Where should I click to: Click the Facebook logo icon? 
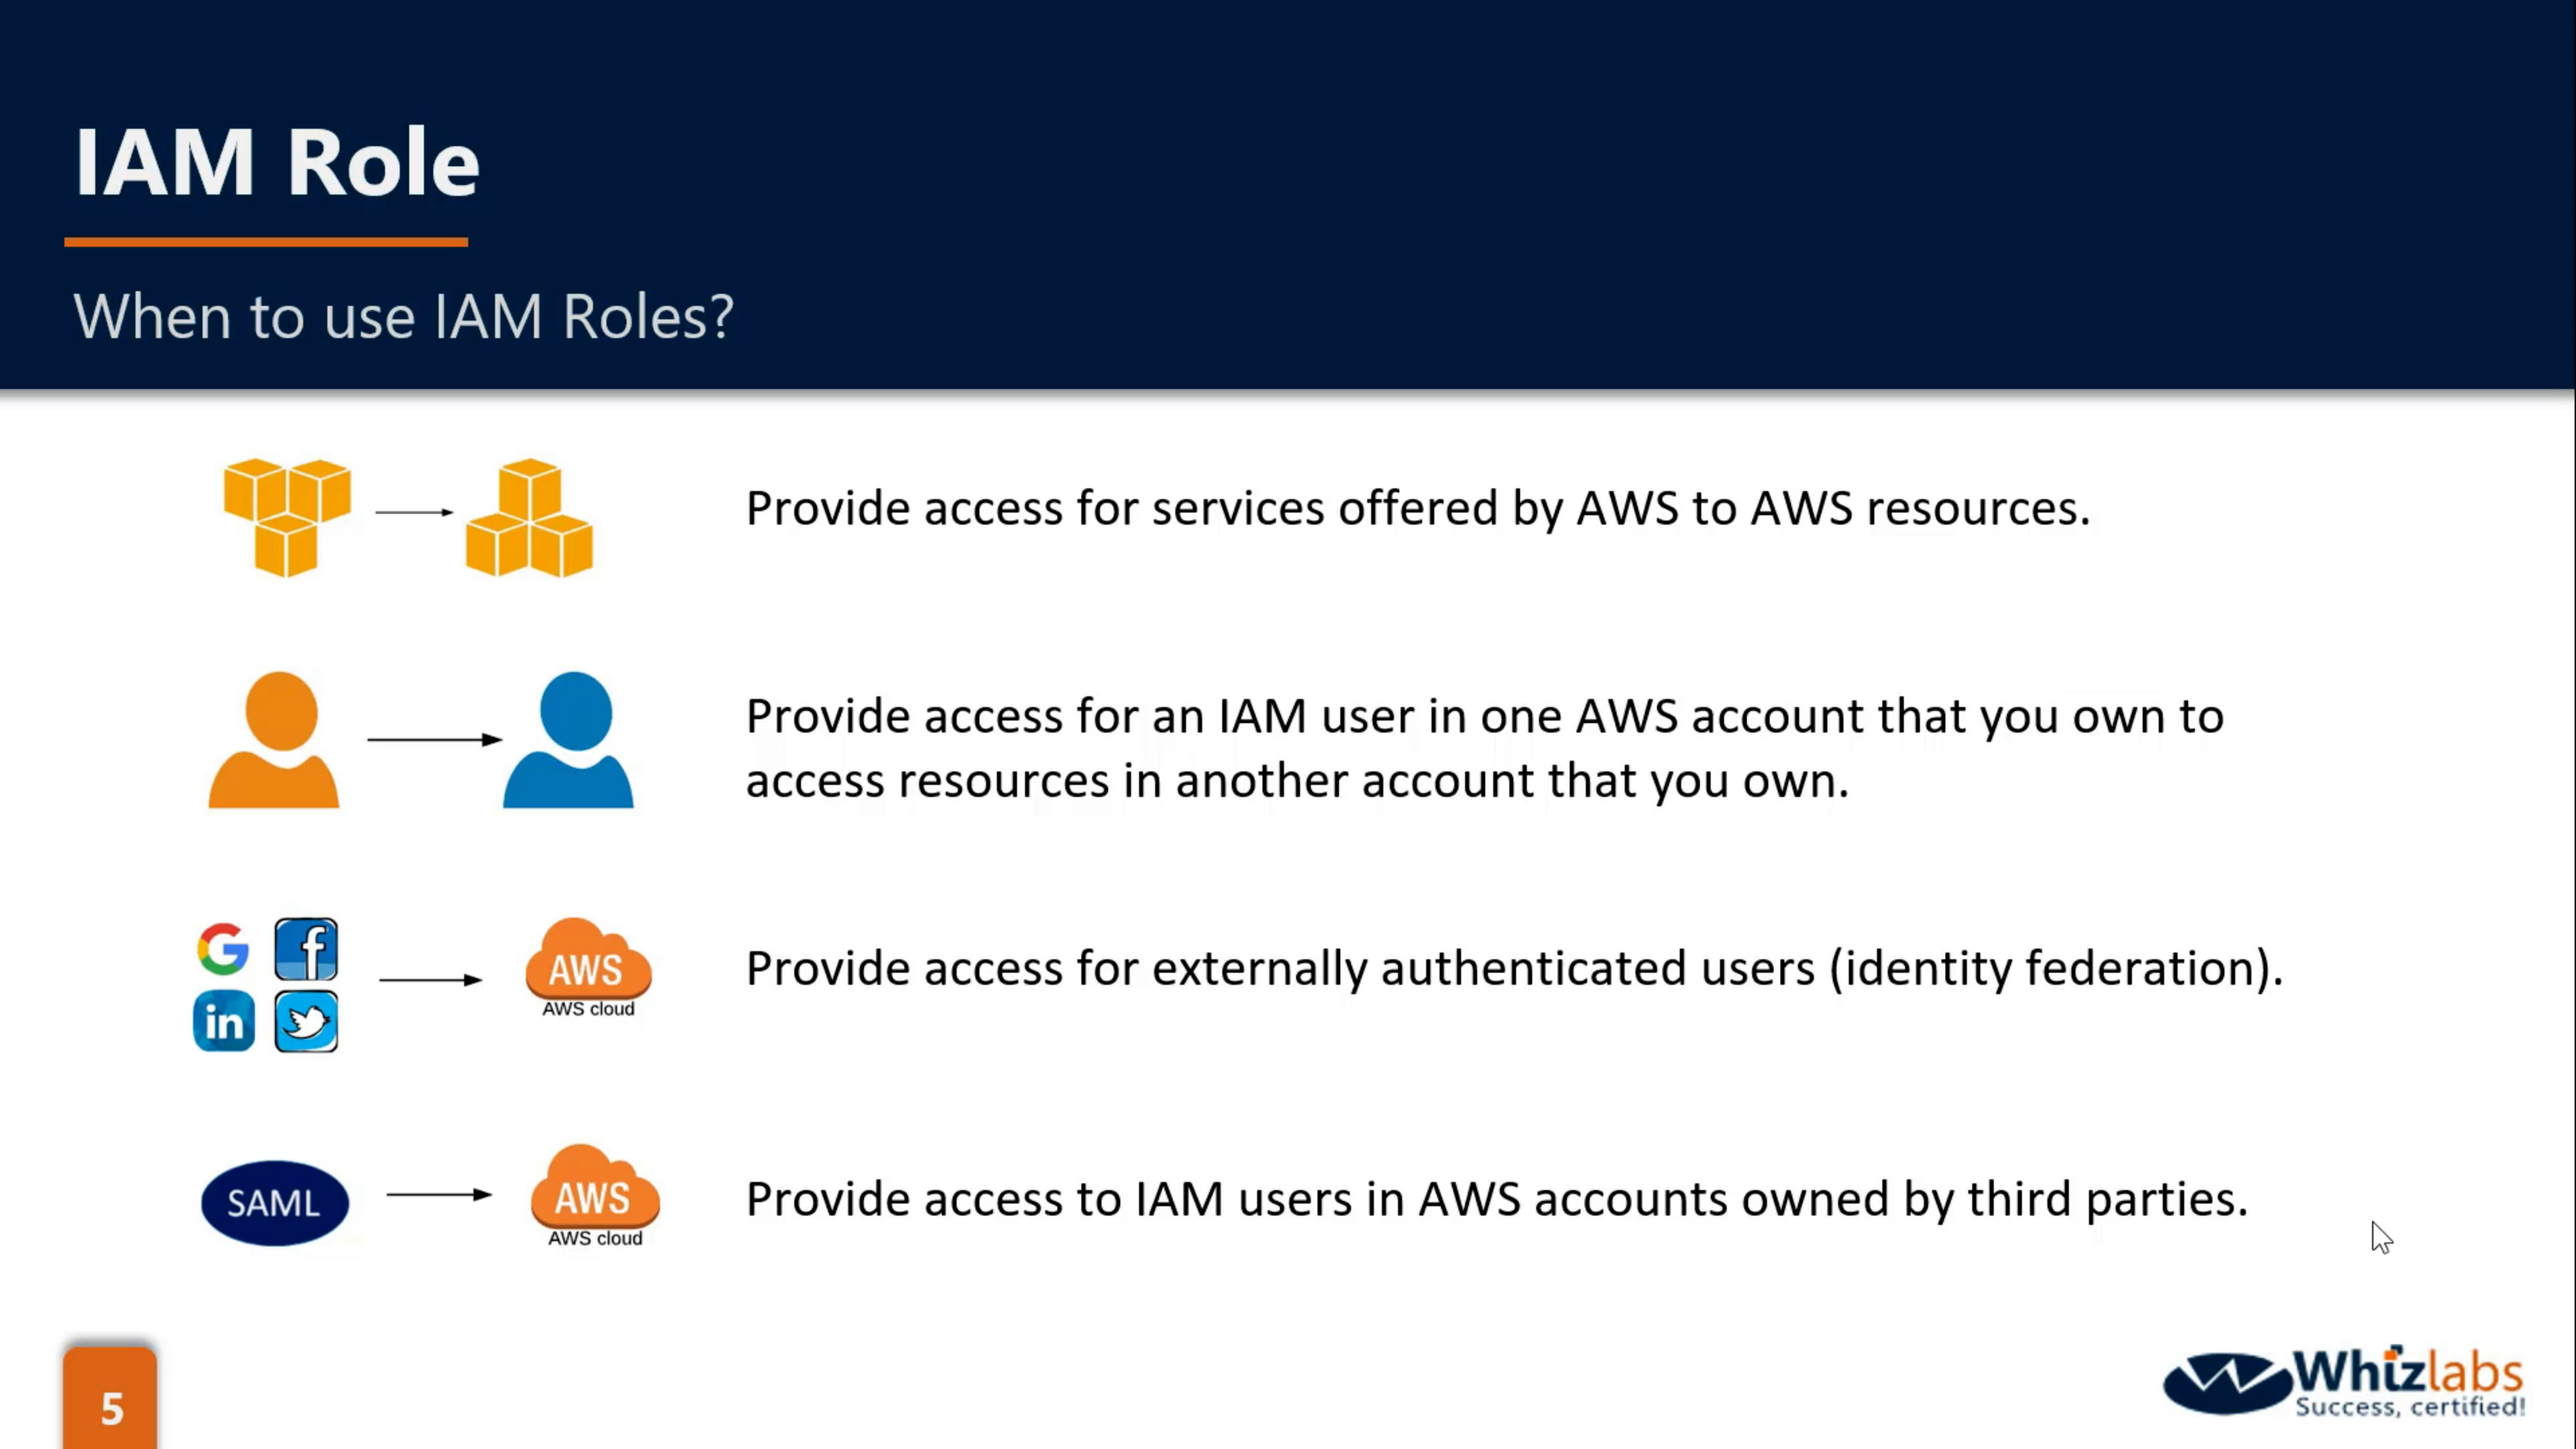306,949
